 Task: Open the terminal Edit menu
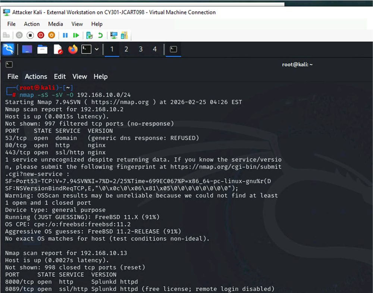[x=60, y=77]
